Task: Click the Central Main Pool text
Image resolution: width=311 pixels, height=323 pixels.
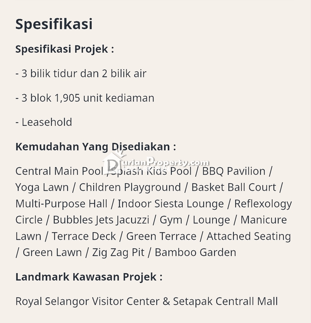Action: click(x=59, y=171)
